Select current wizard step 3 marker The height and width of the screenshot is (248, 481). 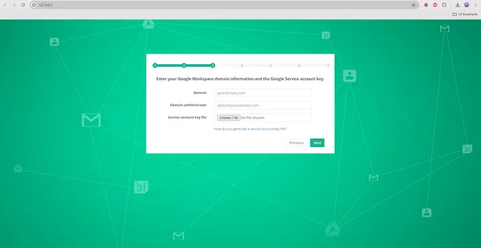(x=212, y=66)
